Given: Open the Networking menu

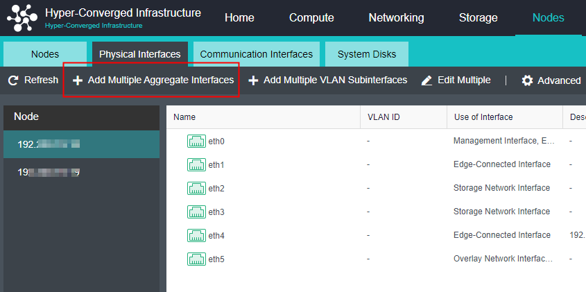Looking at the screenshot, I should coord(396,18).
